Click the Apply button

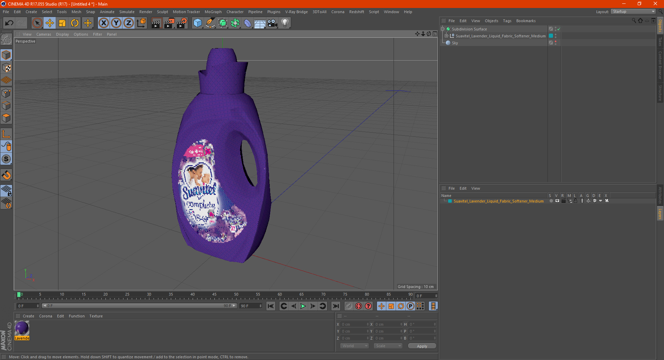[x=422, y=346]
